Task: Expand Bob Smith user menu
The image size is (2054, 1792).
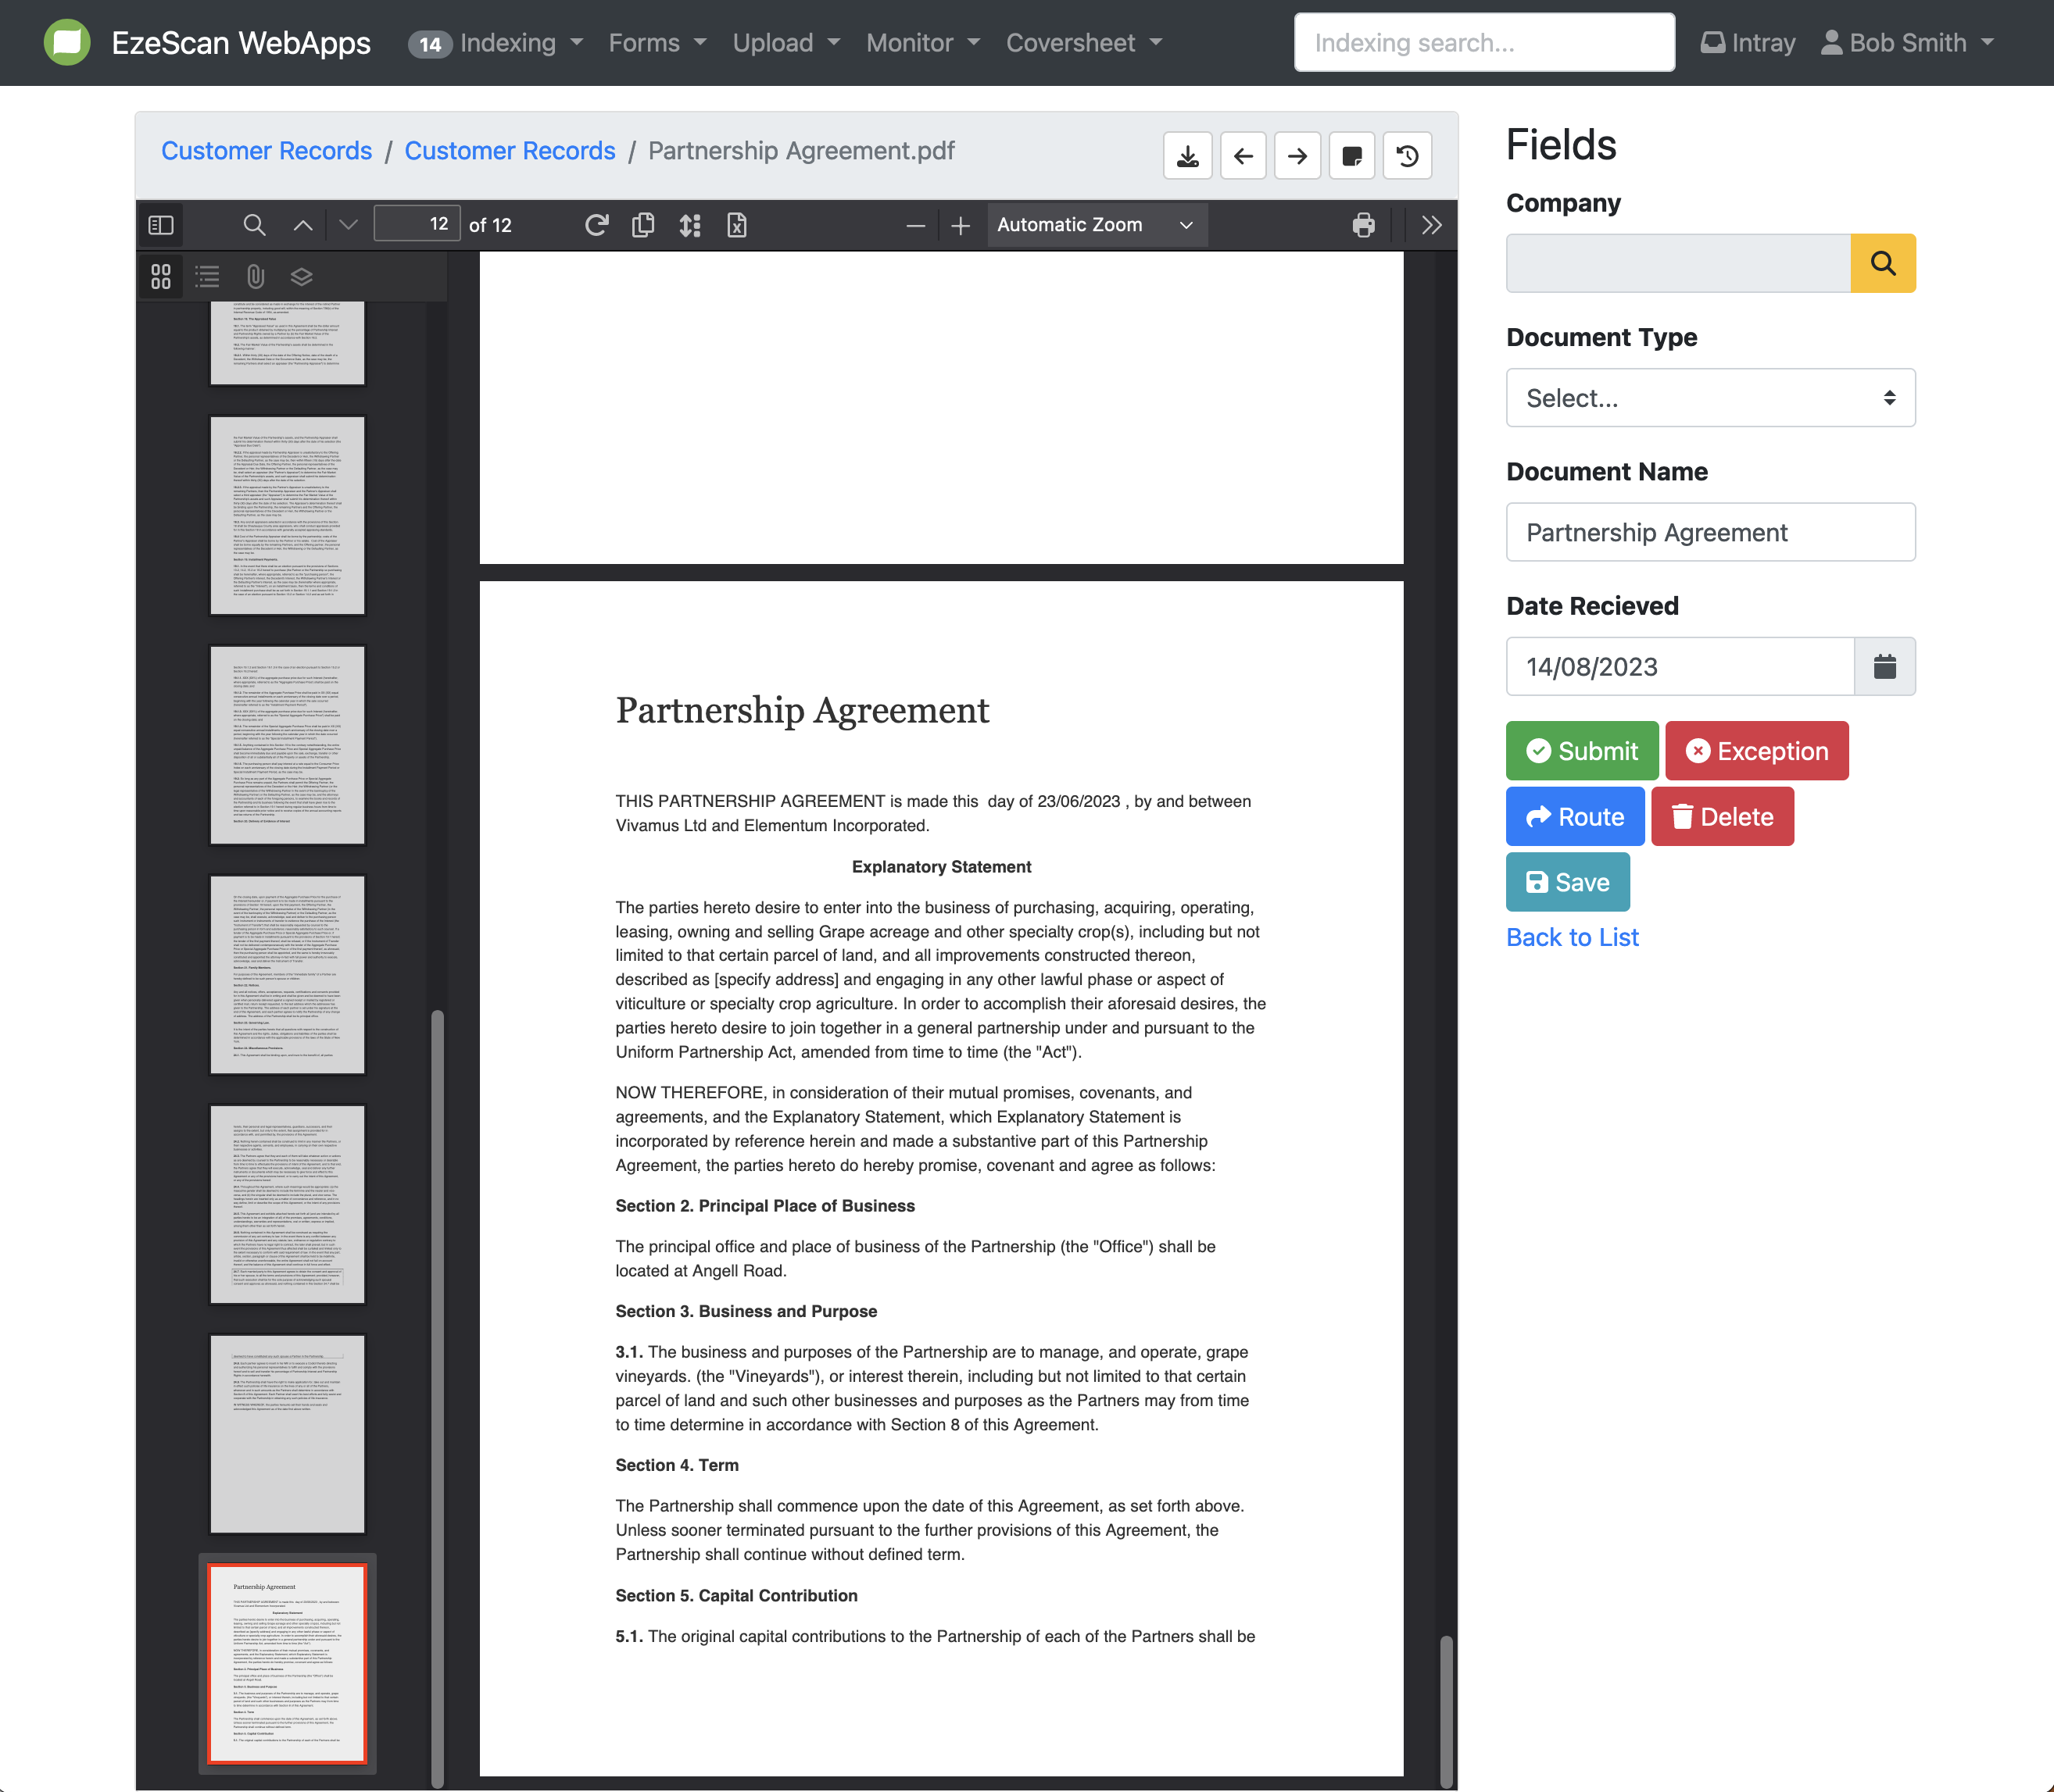Action: pyautogui.click(x=1907, y=43)
